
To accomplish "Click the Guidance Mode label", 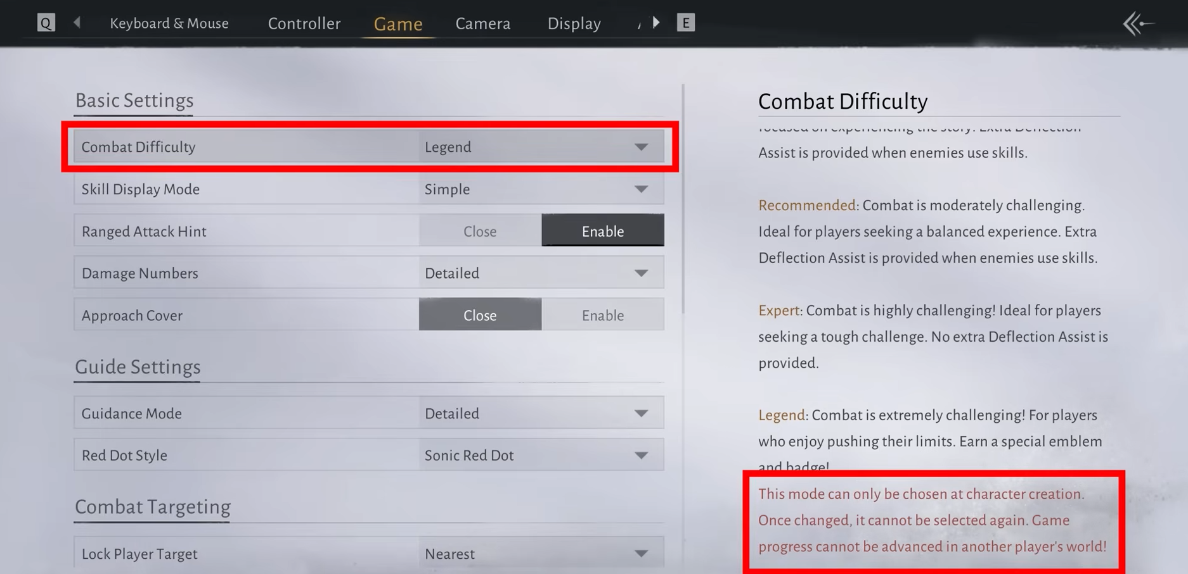I will [132, 413].
